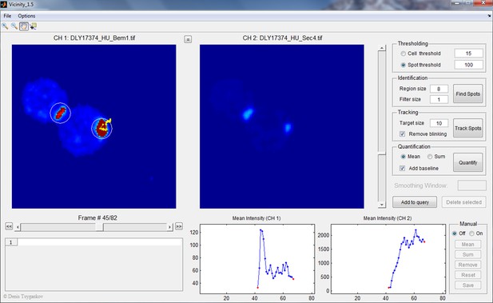The height and width of the screenshot is (303, 493).
Task: Disable the Add baseline checkbox
Action: [402, 169]
